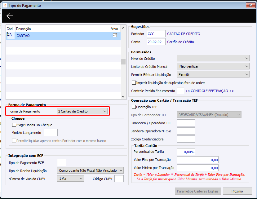Viewport: 257px width, 199px height.
Task: Click the Tipo de Pagamento ECF field
Action: pos(62,162)
